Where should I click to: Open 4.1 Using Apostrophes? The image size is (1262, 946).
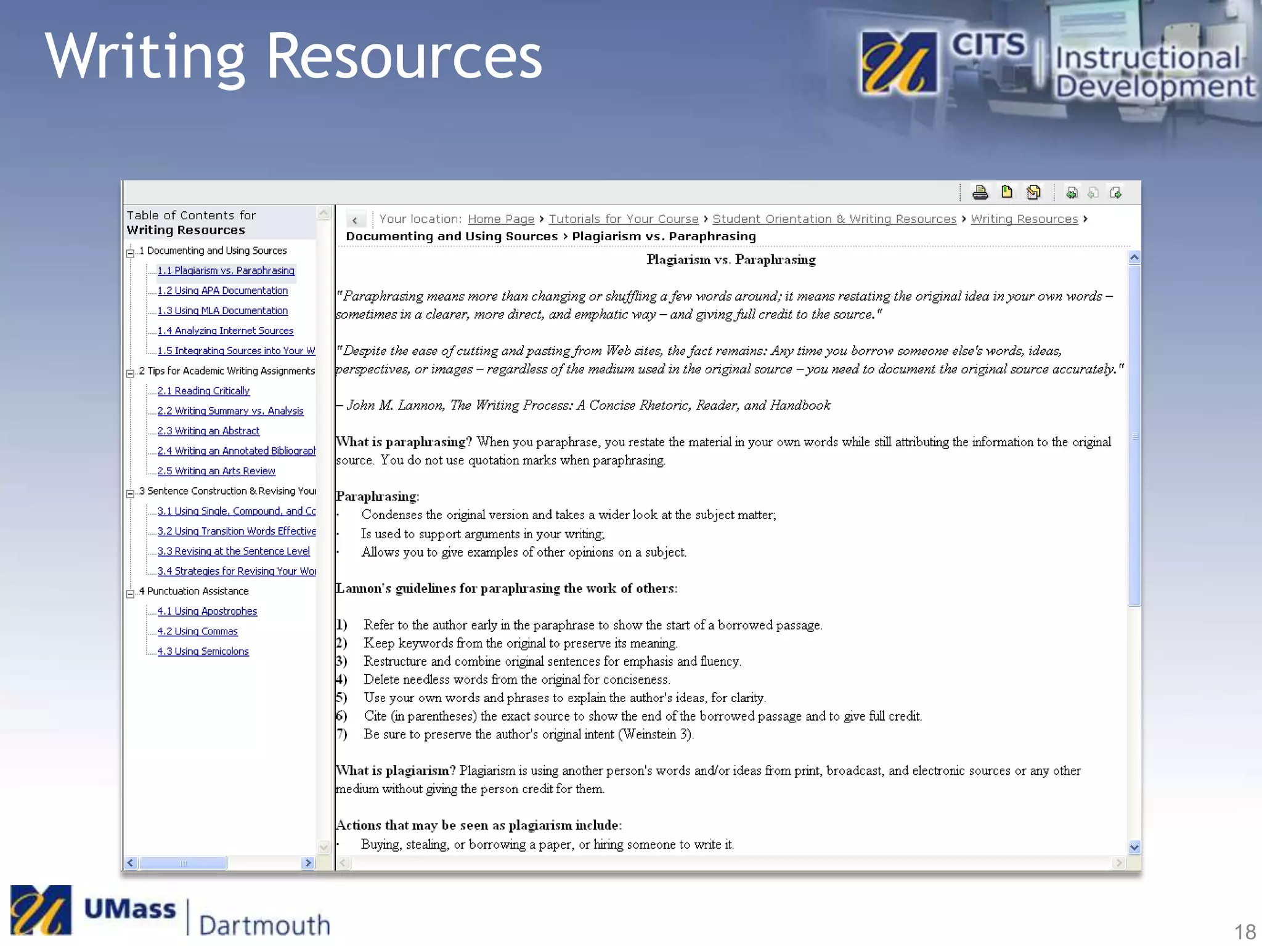pos(207,611)
